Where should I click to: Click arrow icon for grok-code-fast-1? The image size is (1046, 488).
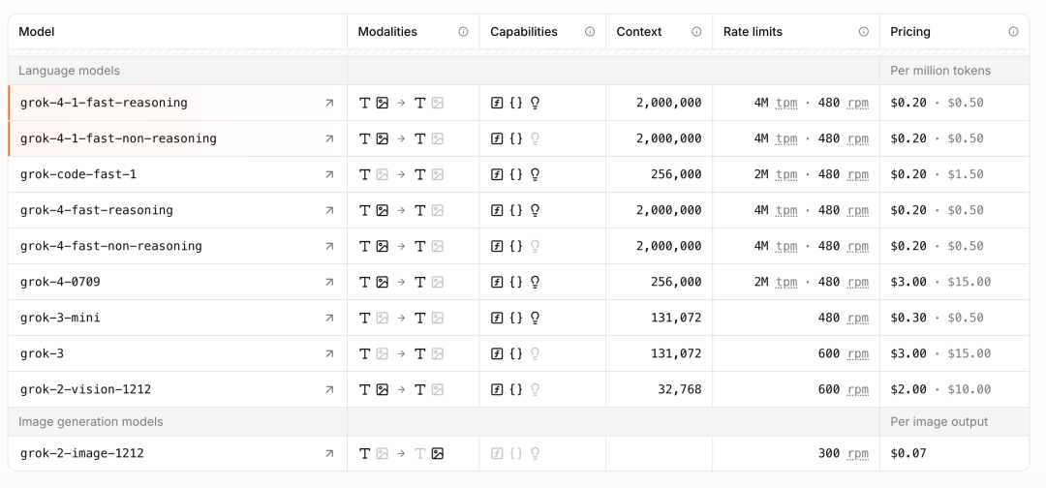click(329, 174)
